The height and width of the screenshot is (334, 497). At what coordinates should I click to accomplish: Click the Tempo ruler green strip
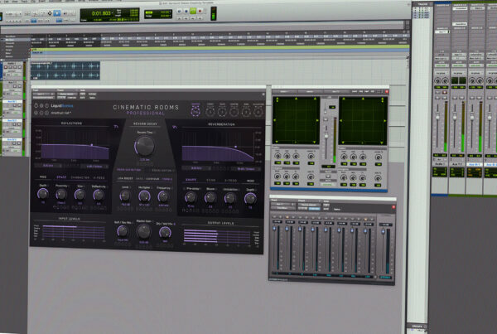click(220, 47)
